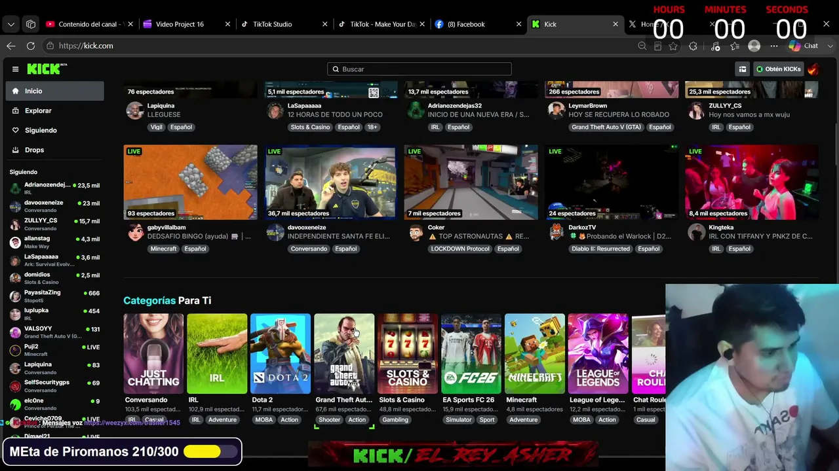Open the Grand Theft Auto category card
This screenshot has height=471, width=839.
[344, 354]
